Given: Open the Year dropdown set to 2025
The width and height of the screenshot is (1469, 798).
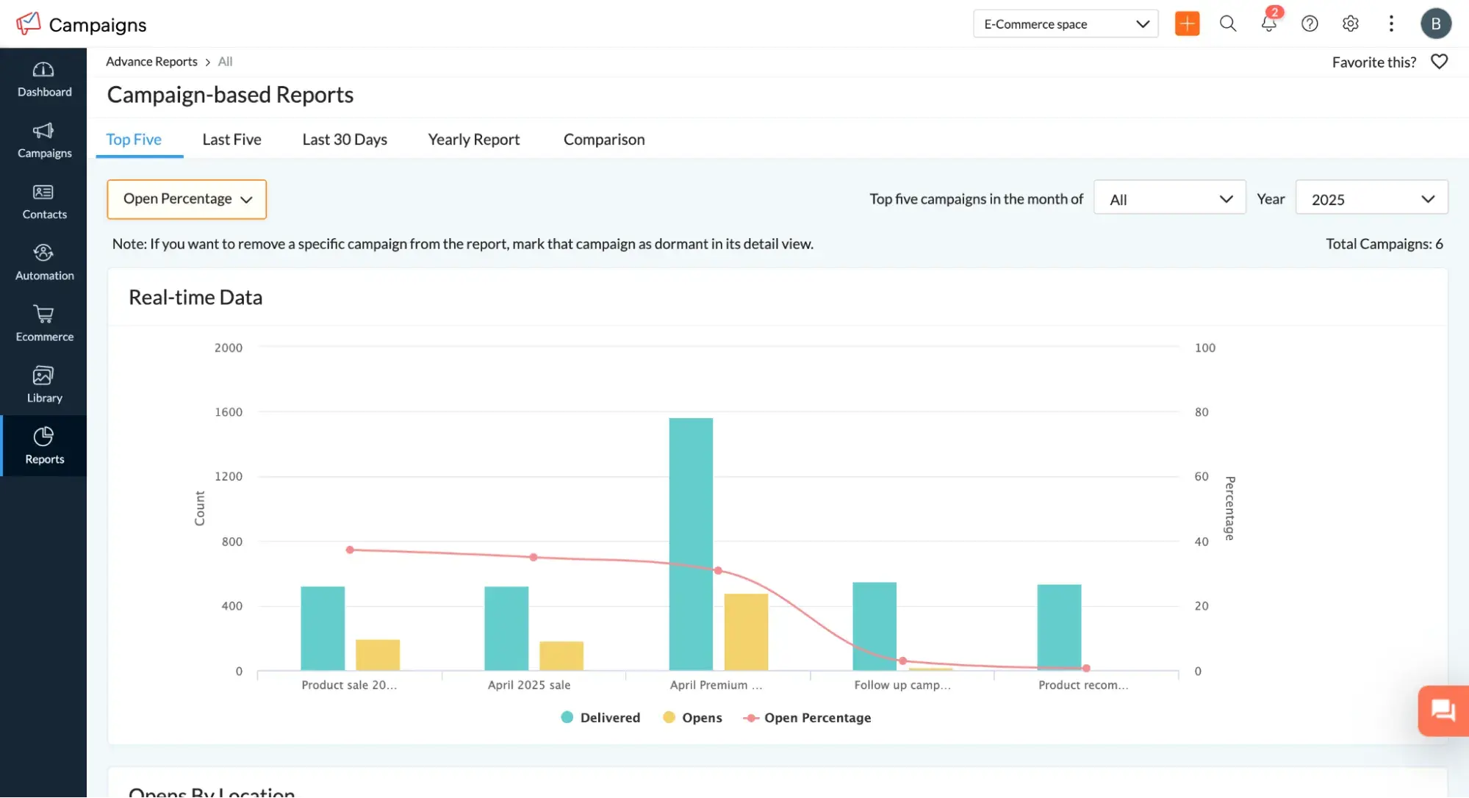Looking at the screenshot, I should pyautogui.click(x=1371, y=198).
